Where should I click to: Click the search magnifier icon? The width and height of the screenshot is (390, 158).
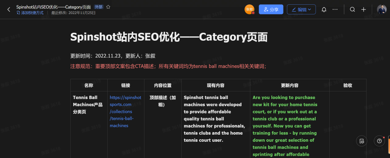pyautogui.click(x=352, y=9)
